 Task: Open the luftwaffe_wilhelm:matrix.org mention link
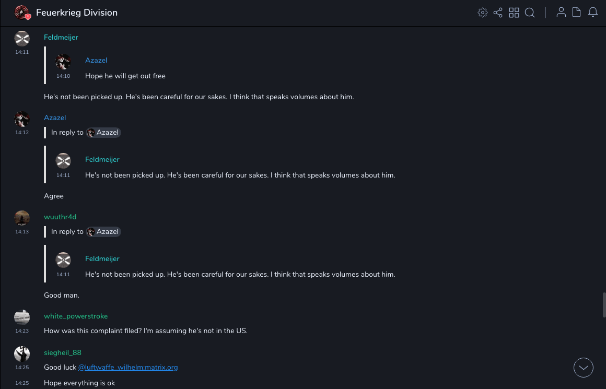(x=128, y=367)
